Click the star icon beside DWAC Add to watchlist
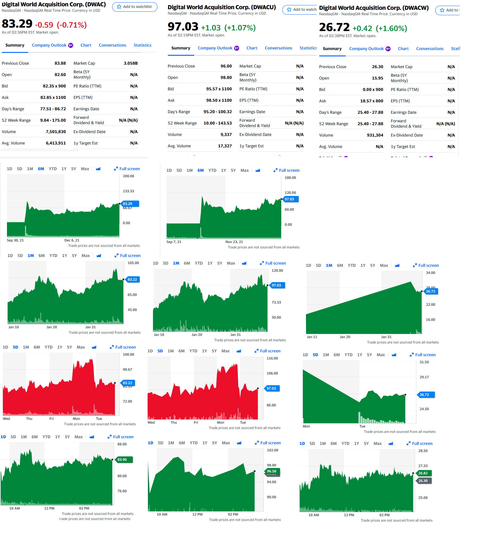Screen dimensions: 496x552 click(119, 7)
